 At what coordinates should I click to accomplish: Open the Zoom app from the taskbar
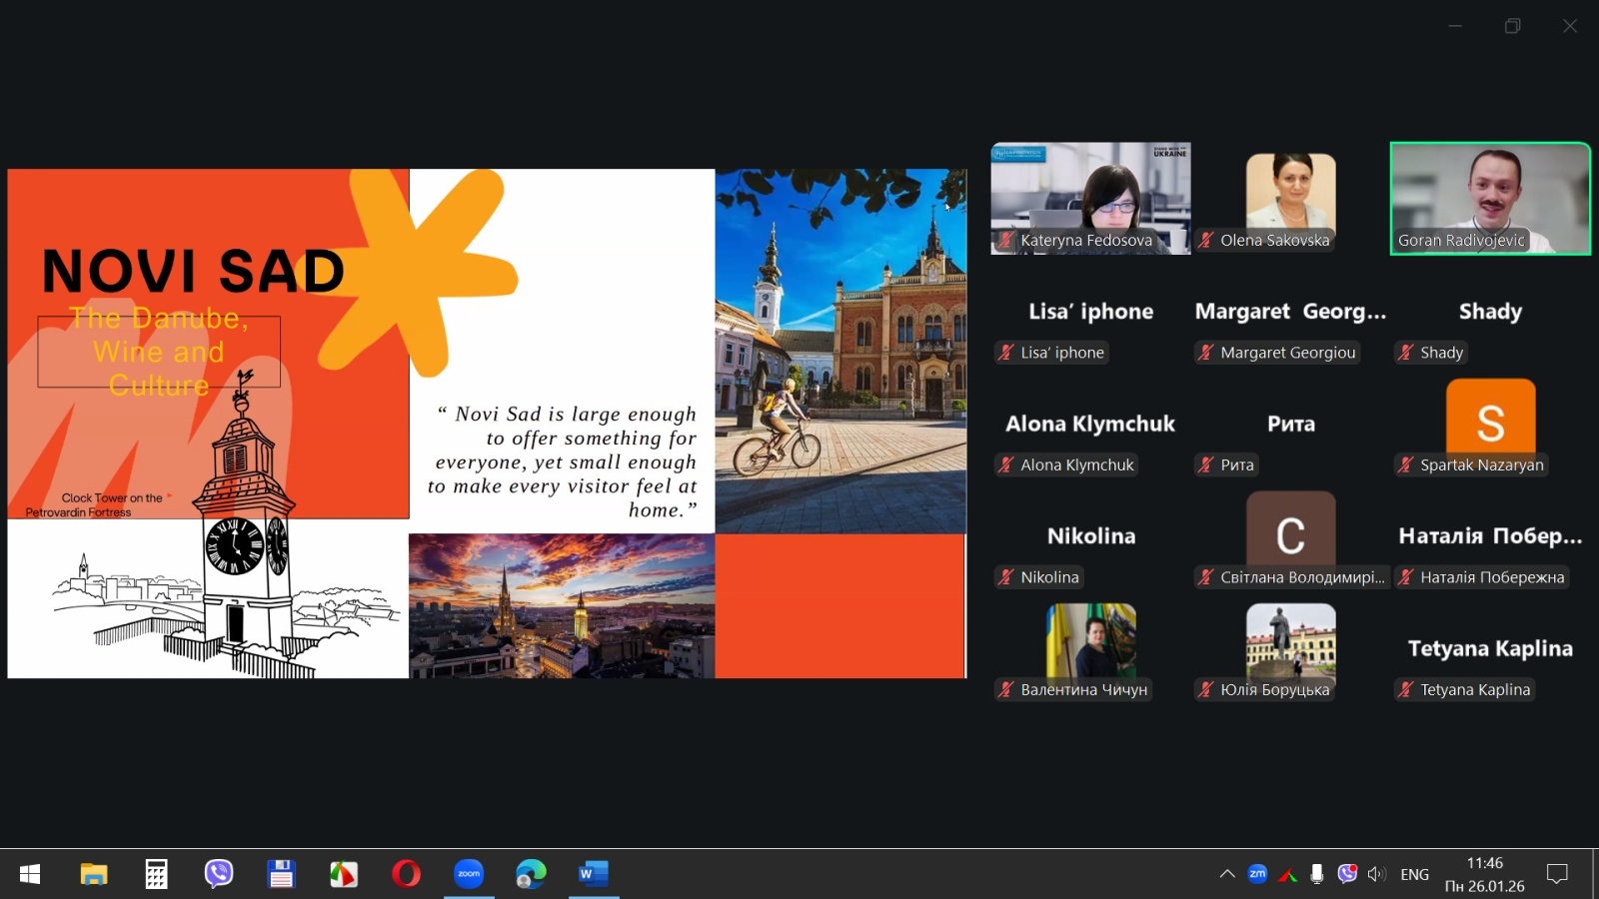tap(468, 874)
